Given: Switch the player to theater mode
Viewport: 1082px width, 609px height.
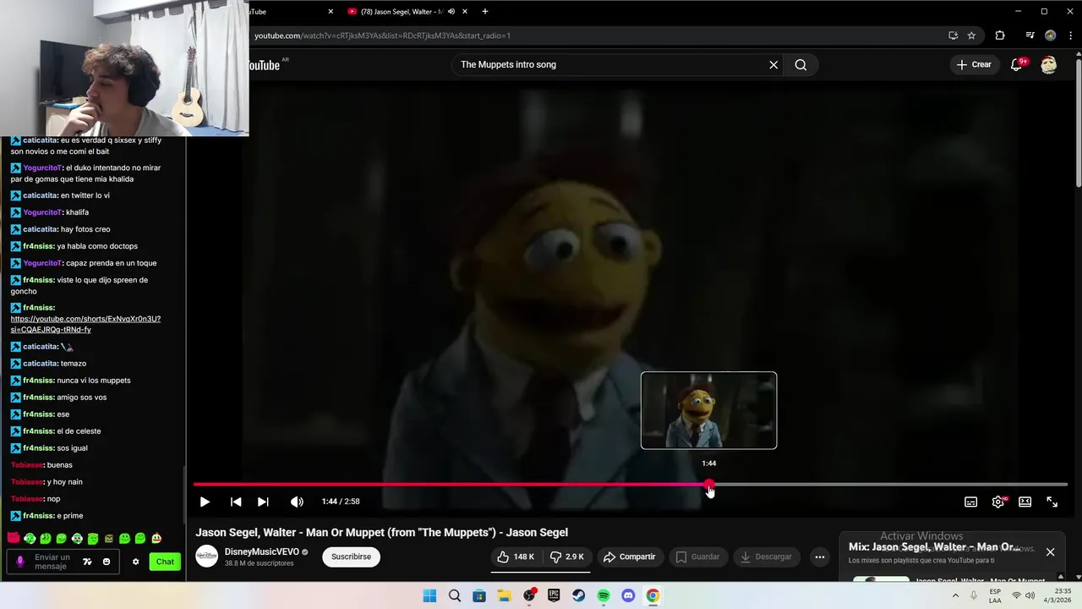Looking at the screenshot, I should (1025, 502).
